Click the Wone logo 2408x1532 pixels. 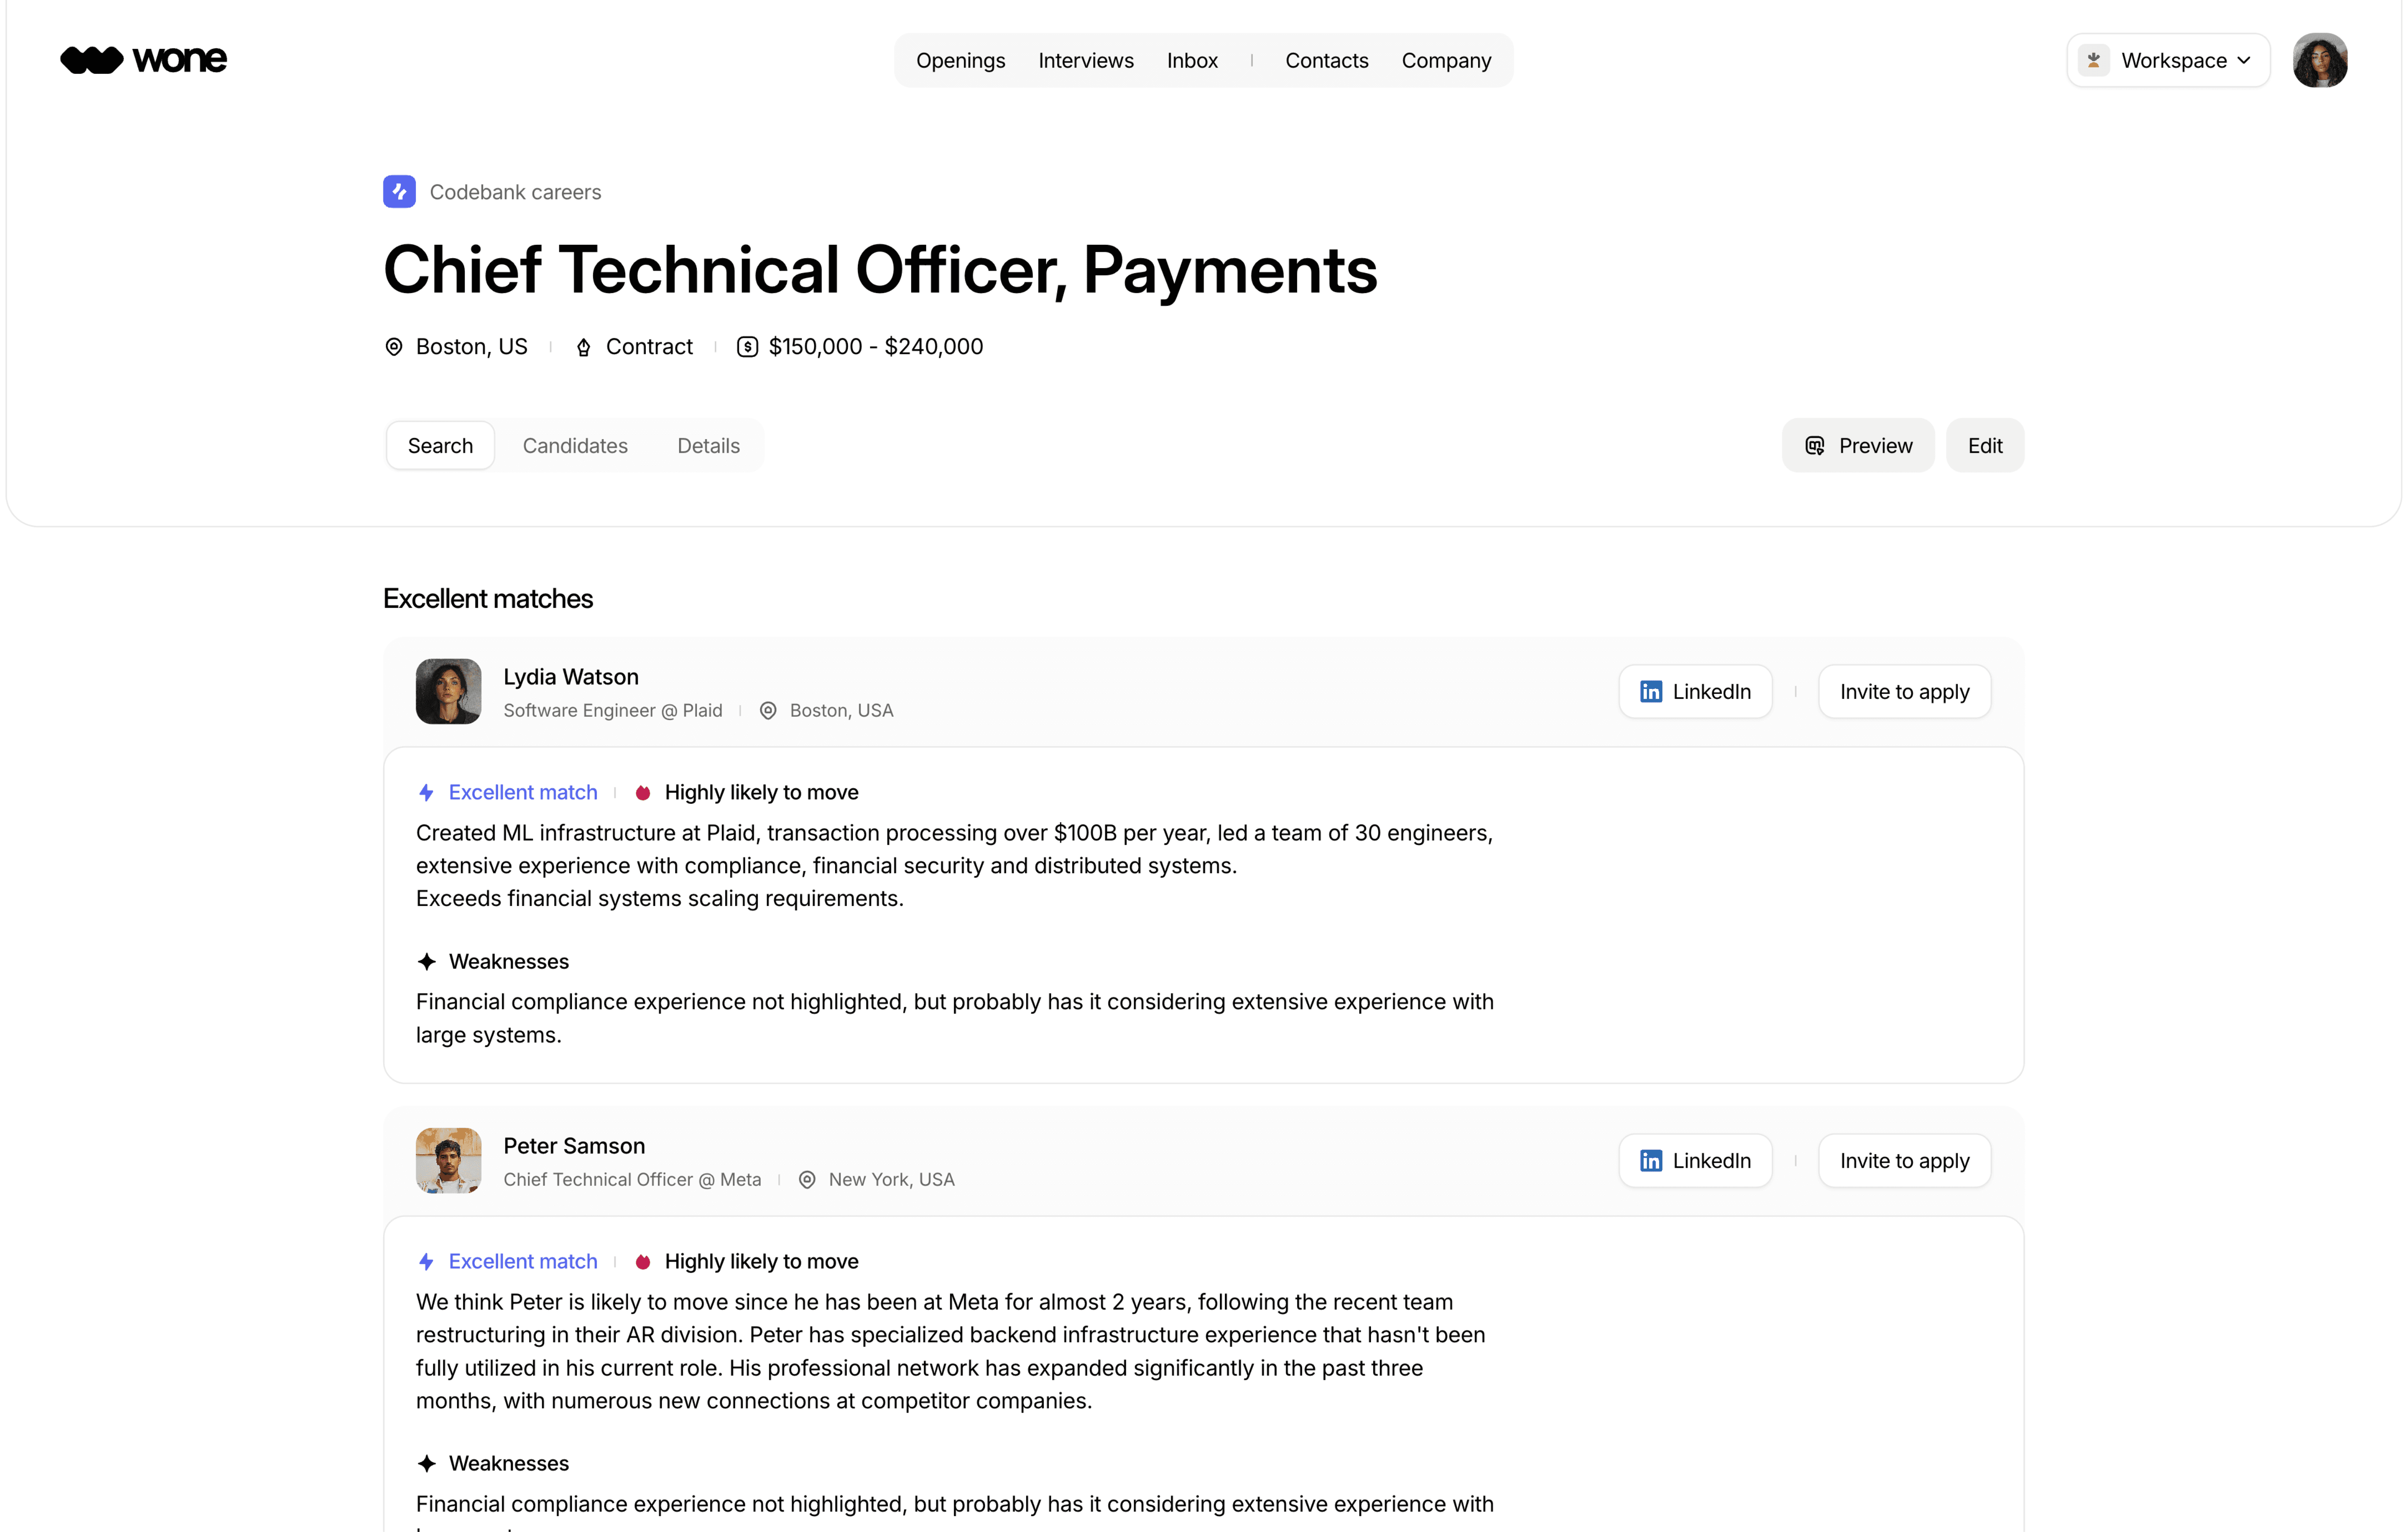[143, 60]
